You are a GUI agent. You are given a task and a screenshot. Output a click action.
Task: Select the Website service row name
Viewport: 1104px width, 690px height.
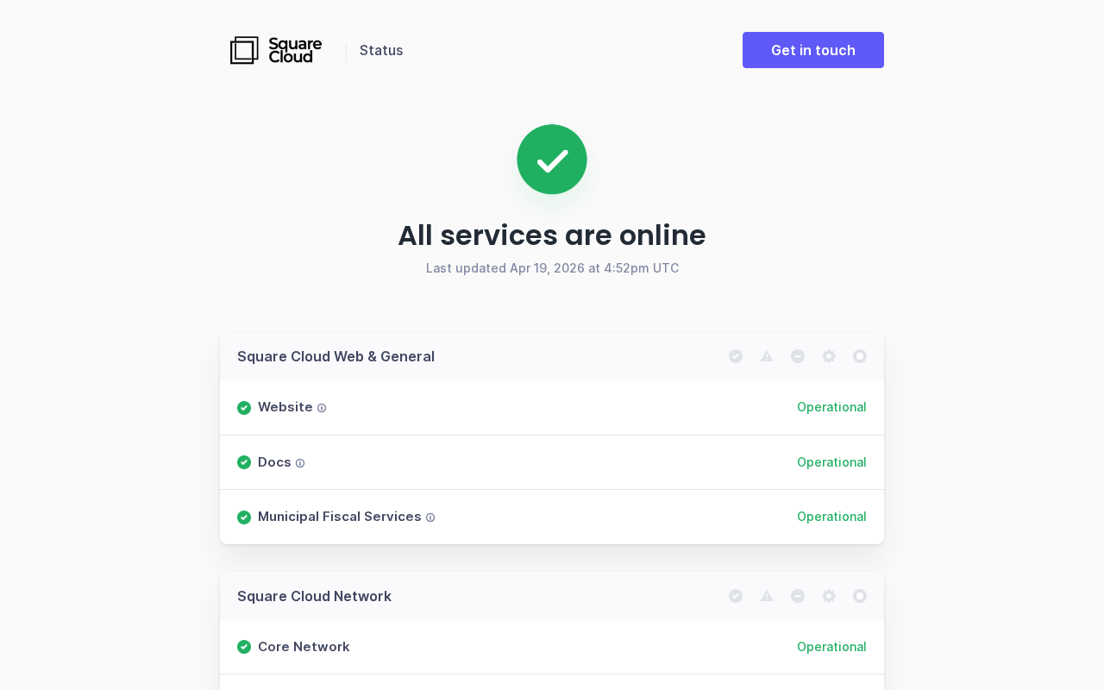pos(285,407)
